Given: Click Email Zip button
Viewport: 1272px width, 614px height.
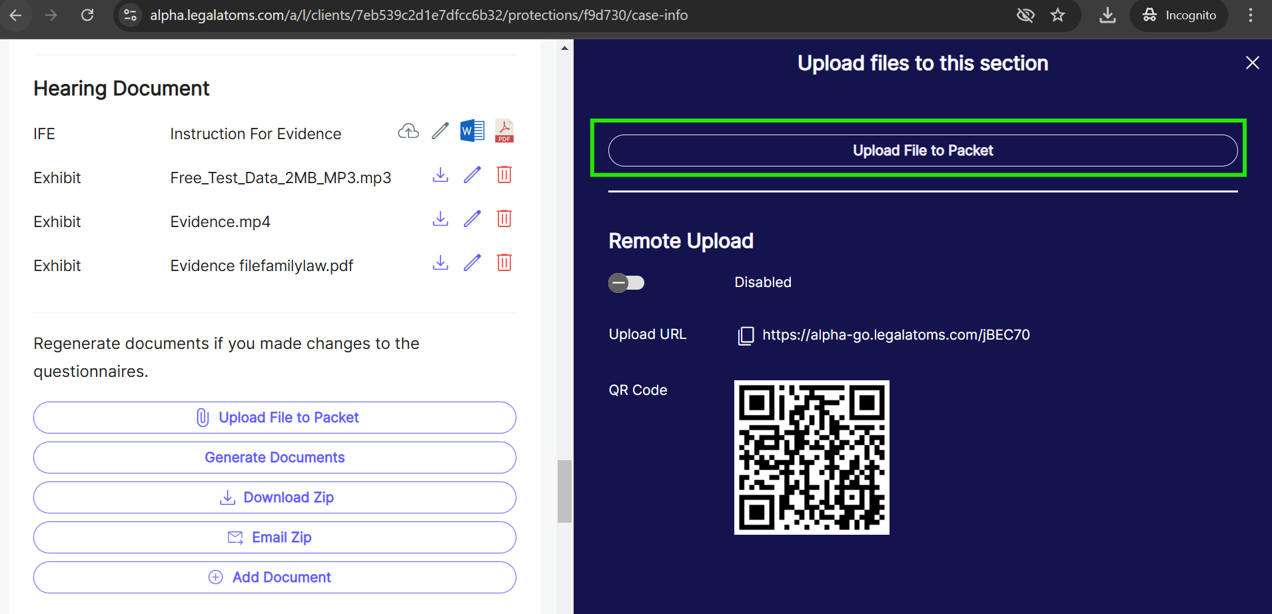Looking at the screenshot, I should pos(275,537).
